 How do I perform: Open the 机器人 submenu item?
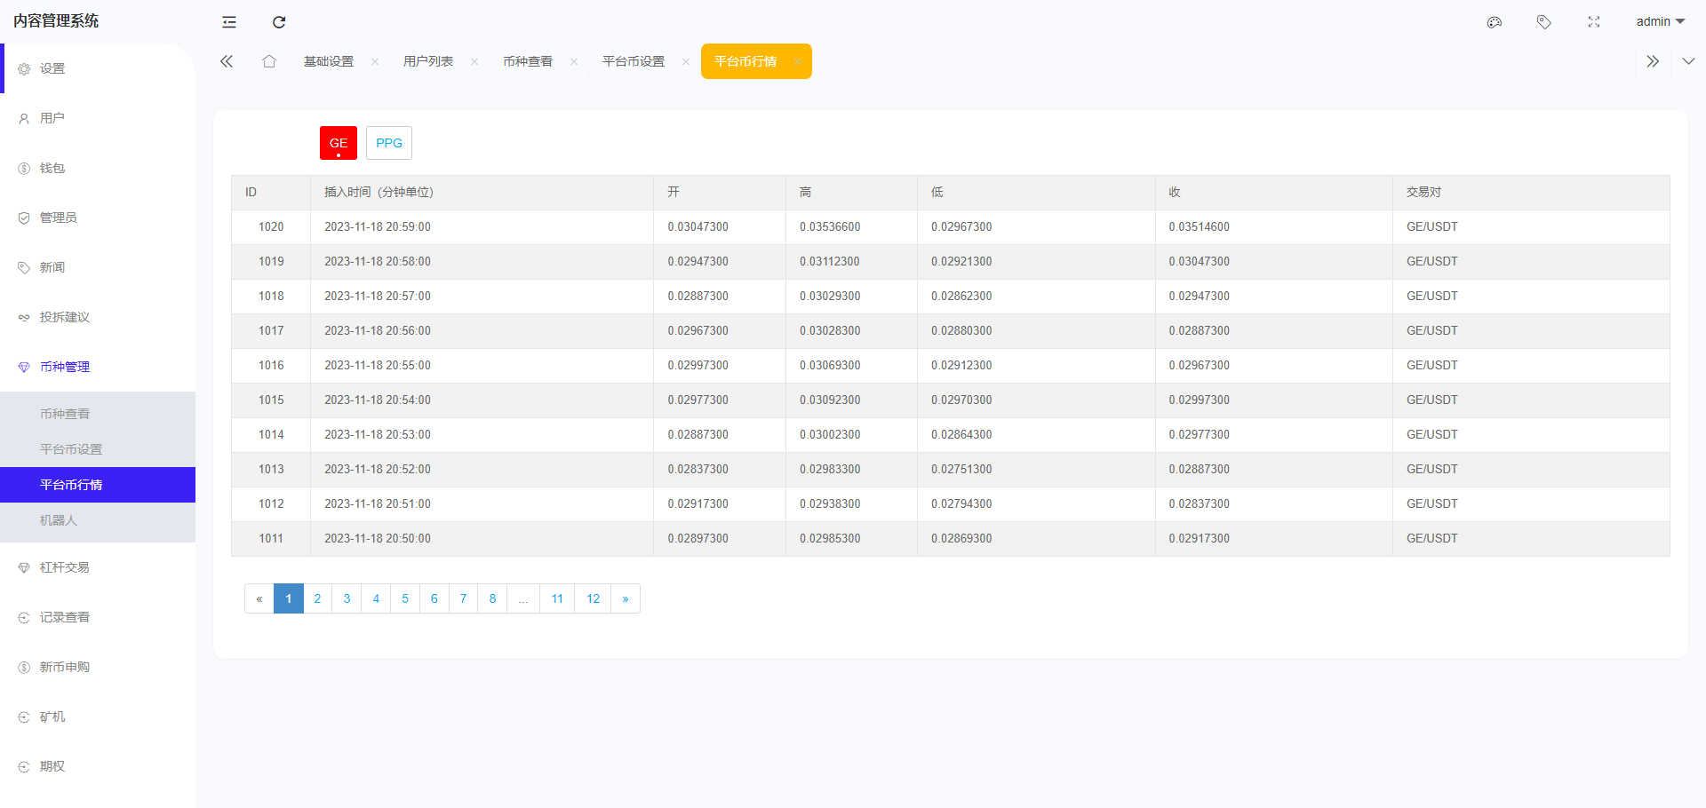point(59,520)
